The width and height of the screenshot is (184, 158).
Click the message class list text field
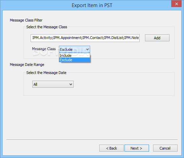[x=85, y=38]
